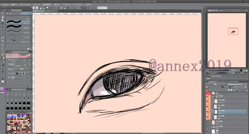Screen dimensions: 249x134
Task: Switch to yuko canvas tab
Action: pyautogui.click(x=38, y=11)
